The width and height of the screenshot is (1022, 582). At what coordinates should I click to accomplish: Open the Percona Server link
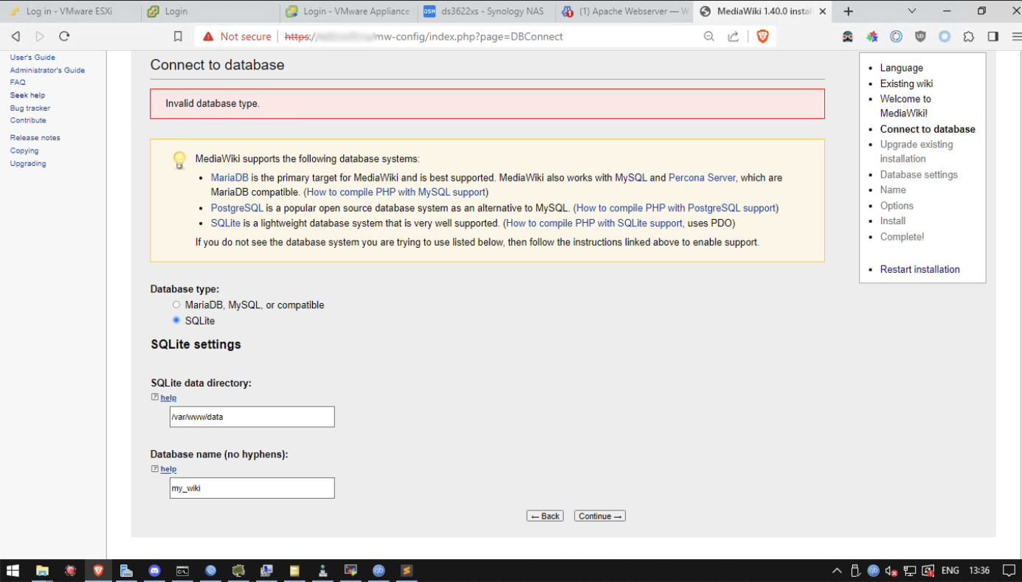coord(702,178)
